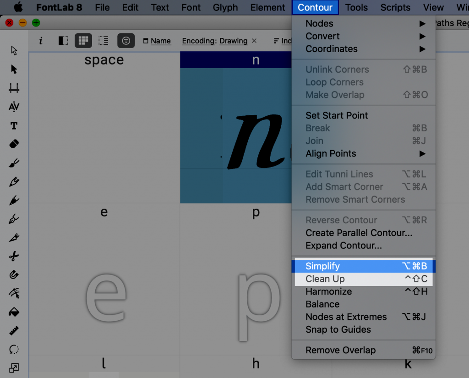This screenshot has width=469, height=378.
Task: Select the Knife tool
Action: (14, 238)
